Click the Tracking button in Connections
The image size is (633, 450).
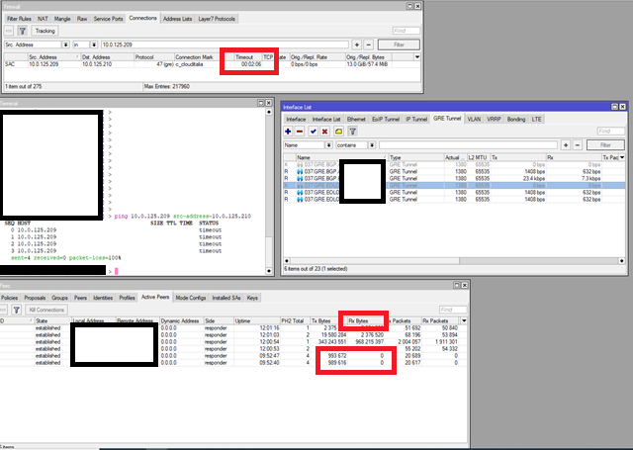(x=45, y=31)
